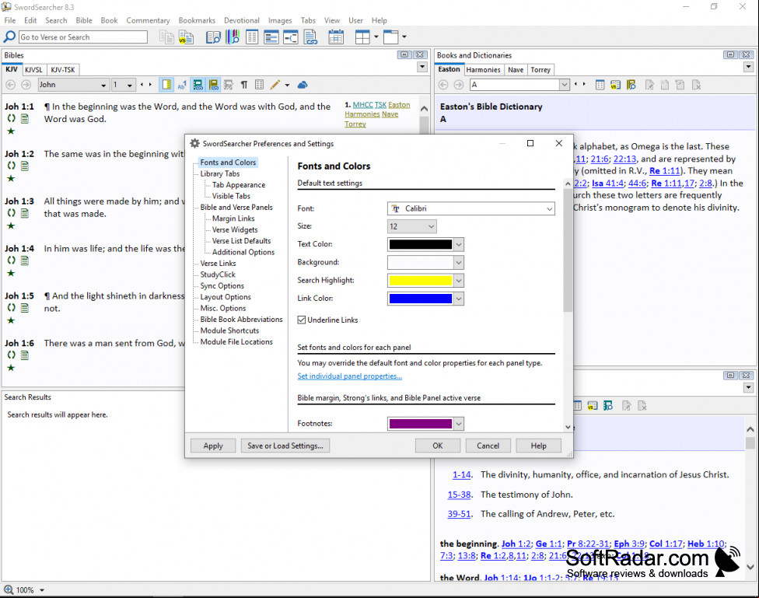Screen dimensions: 759x598
Task: Select Margin Links in settings tree
Action: tap(233, 219)
